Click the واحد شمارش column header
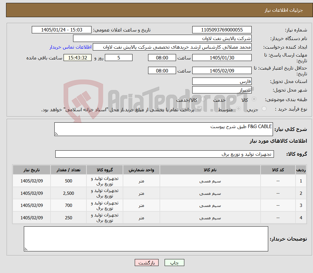This screenshot has height=273, width=313. tap(141, 170)
